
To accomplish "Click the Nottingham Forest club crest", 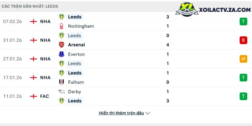I will click(x=62, y=26).
